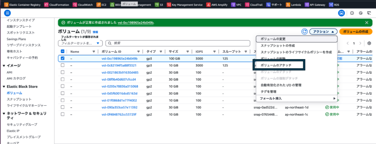
Task: Sort by サイズ column arrow
Action: click(x=188, y=51)
